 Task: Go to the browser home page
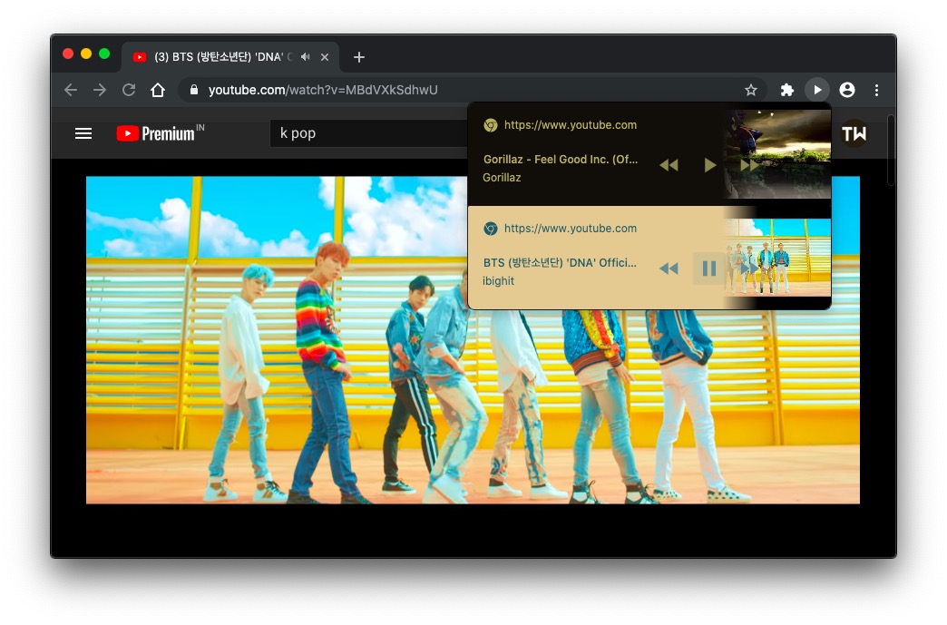coord(158,90)
